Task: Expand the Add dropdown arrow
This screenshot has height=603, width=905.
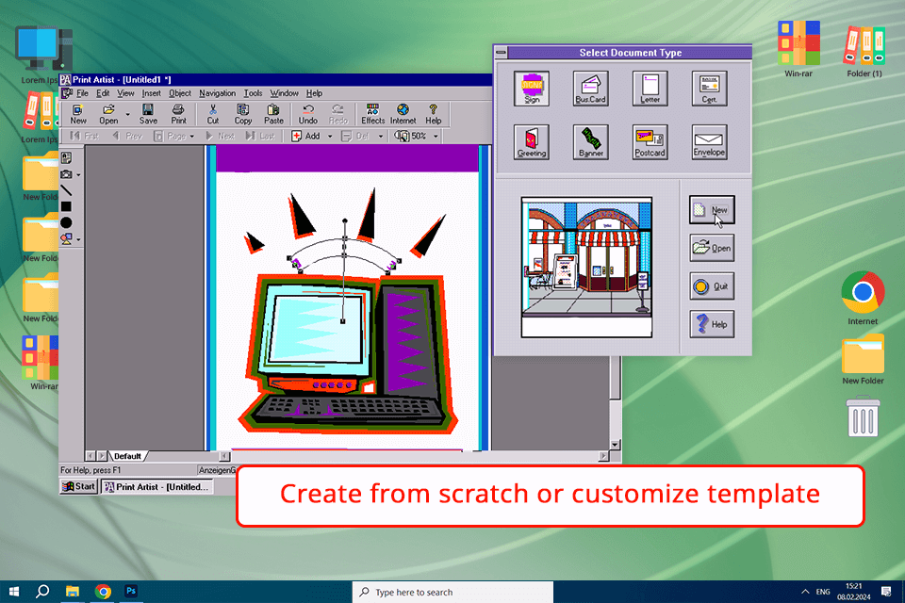Action: pos(330,137)
